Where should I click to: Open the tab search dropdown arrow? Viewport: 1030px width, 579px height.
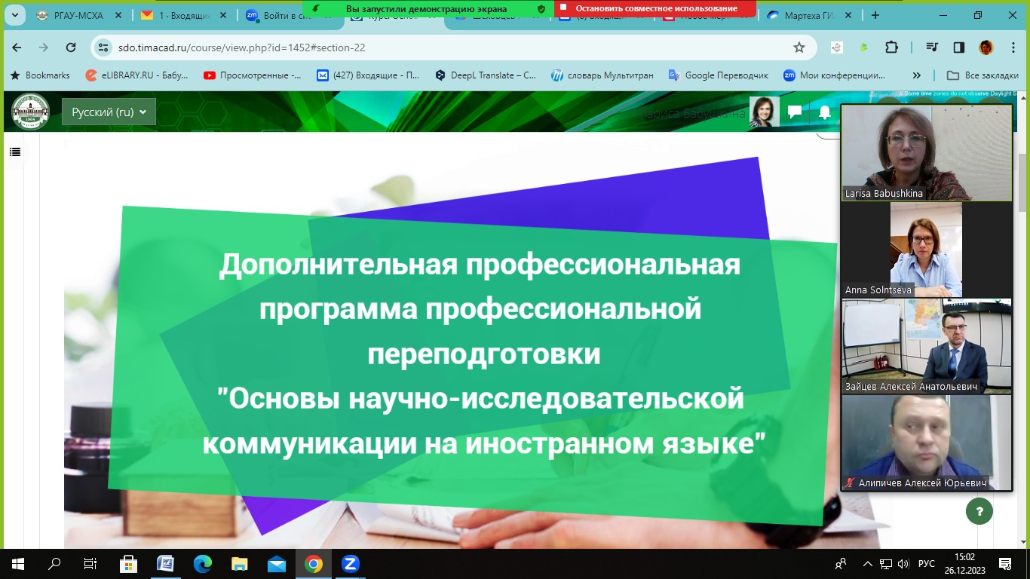click(14, 15)
